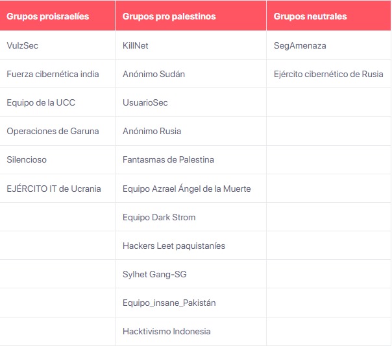The image size is (392, 346).
Task: Select Fantasmas de Palestina in the table
Action: (x=168, y=160)
